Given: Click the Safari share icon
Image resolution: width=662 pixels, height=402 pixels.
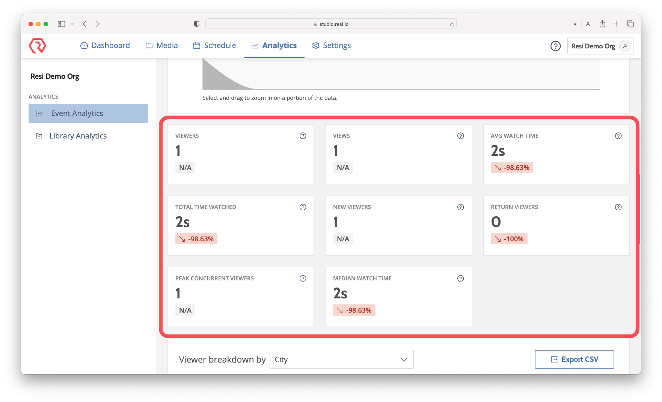Looking at the screenshot, I should (602, 24).
